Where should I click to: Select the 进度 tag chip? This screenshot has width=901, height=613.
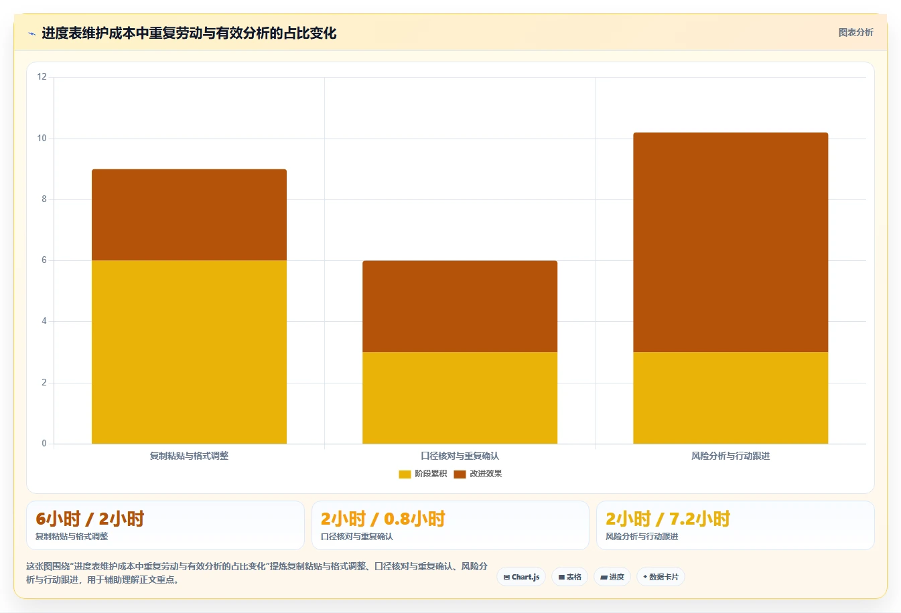coord(612,577)
